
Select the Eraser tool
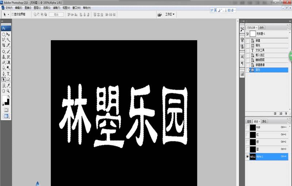(x=4, y=62)
